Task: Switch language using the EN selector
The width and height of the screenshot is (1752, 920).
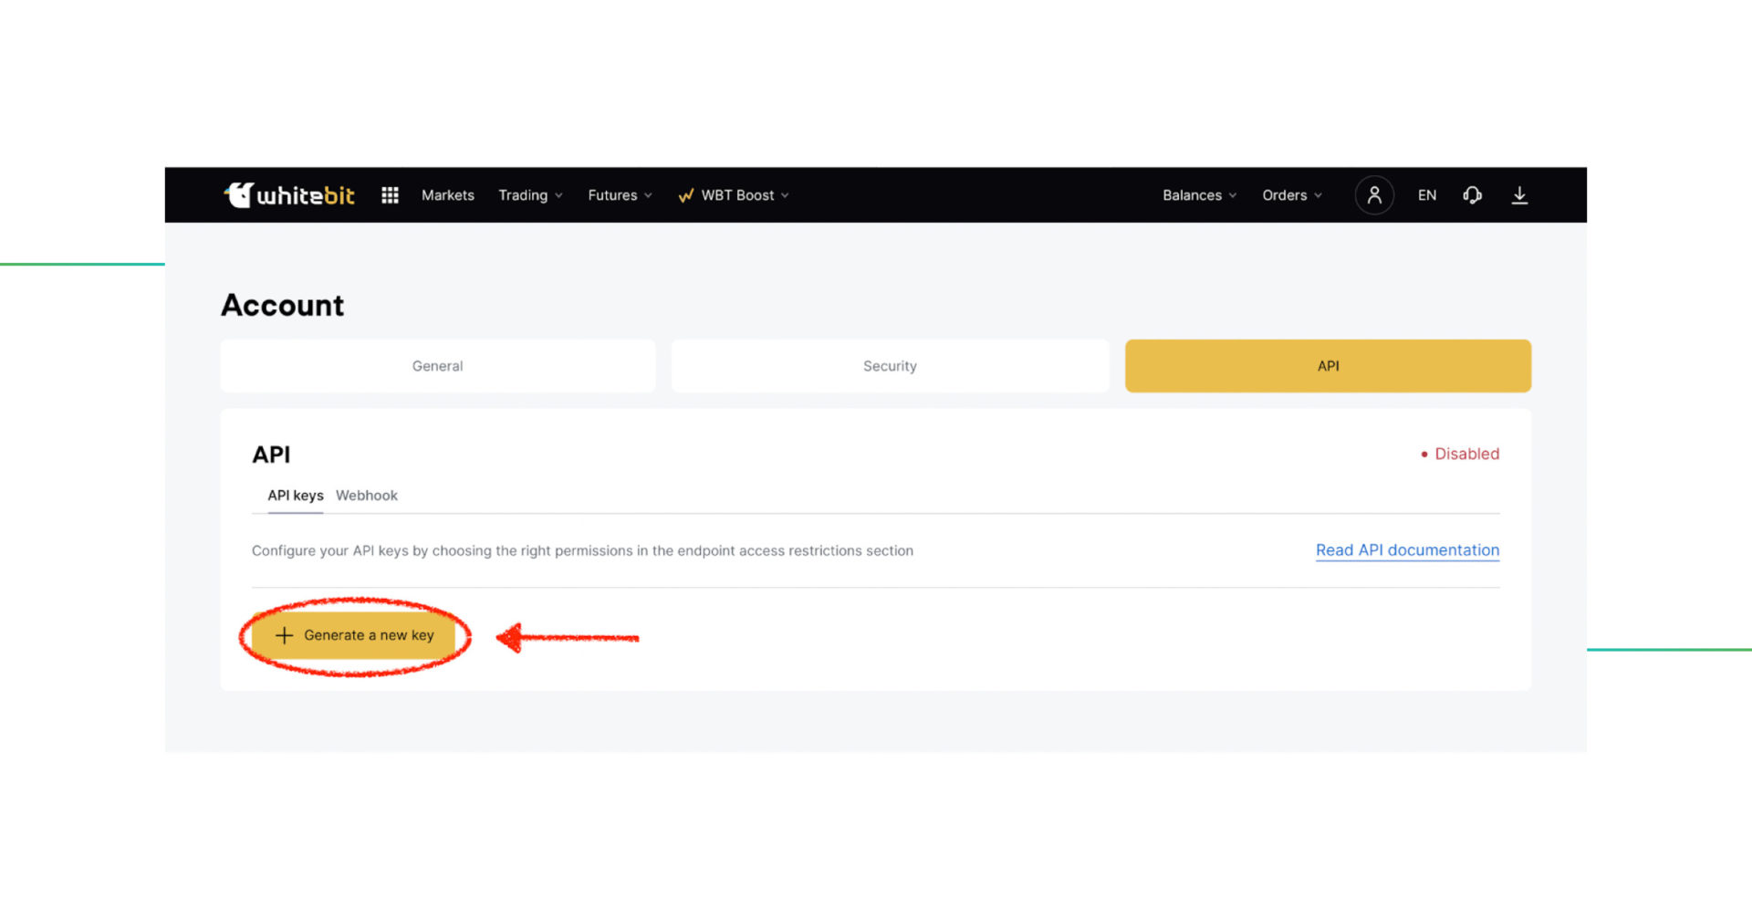Action: [1426, 195]
